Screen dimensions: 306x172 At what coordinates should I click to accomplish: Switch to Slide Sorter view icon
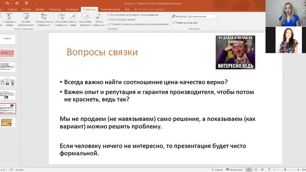pos(256,170)
